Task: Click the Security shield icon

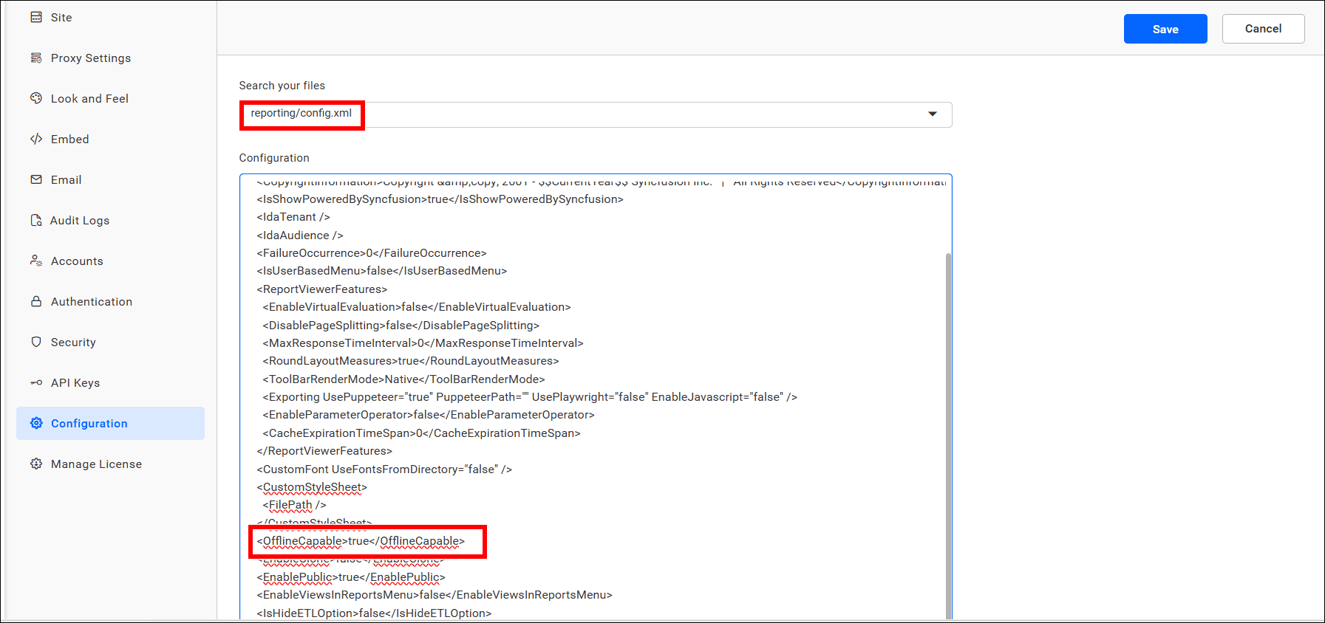Action: coord(36,342)
